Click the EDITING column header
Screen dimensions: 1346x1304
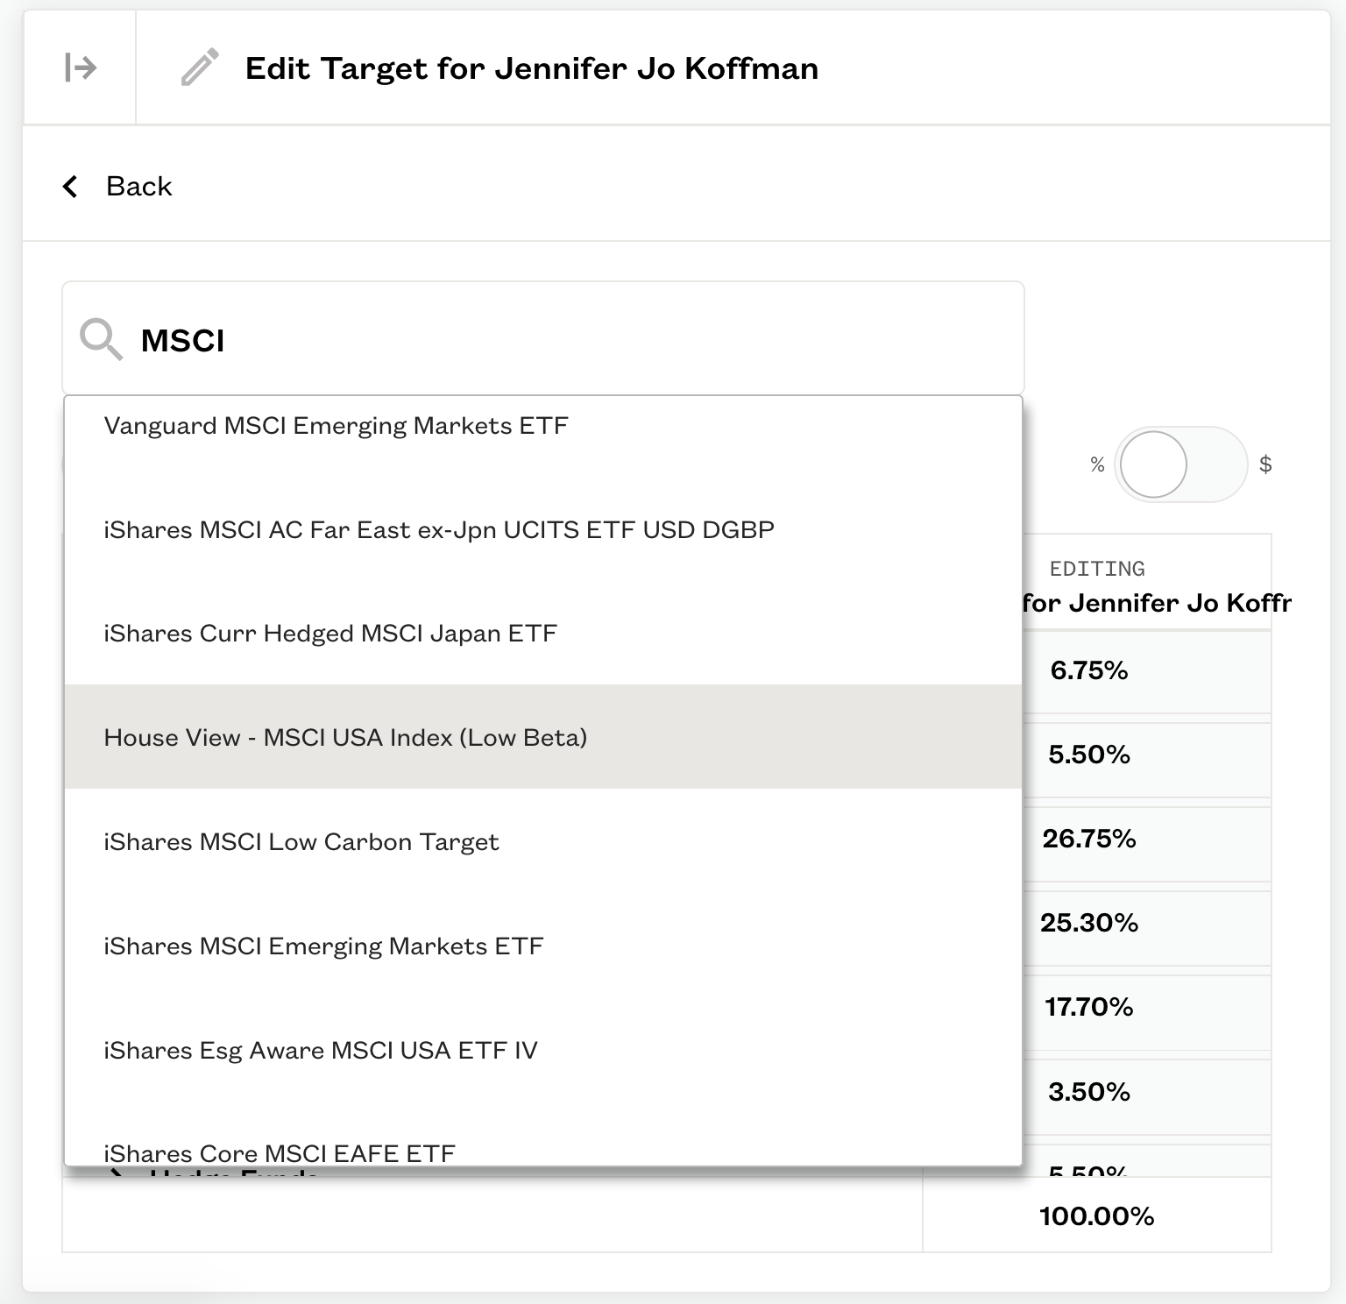click(x=1097, y=569)
